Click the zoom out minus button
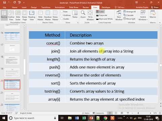The height and width of the screenshot is (121, 162). click(132, 113)
